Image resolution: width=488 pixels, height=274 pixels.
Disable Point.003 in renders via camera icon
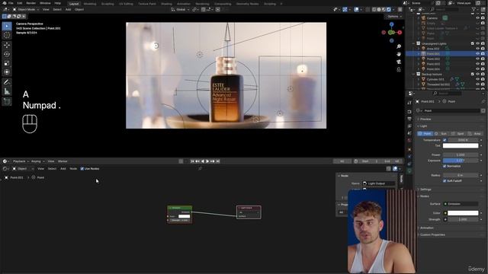[x=483, y=64]
